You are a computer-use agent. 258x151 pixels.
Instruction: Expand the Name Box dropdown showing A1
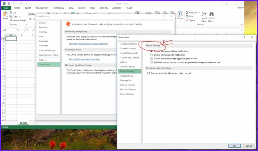point(17,30)
